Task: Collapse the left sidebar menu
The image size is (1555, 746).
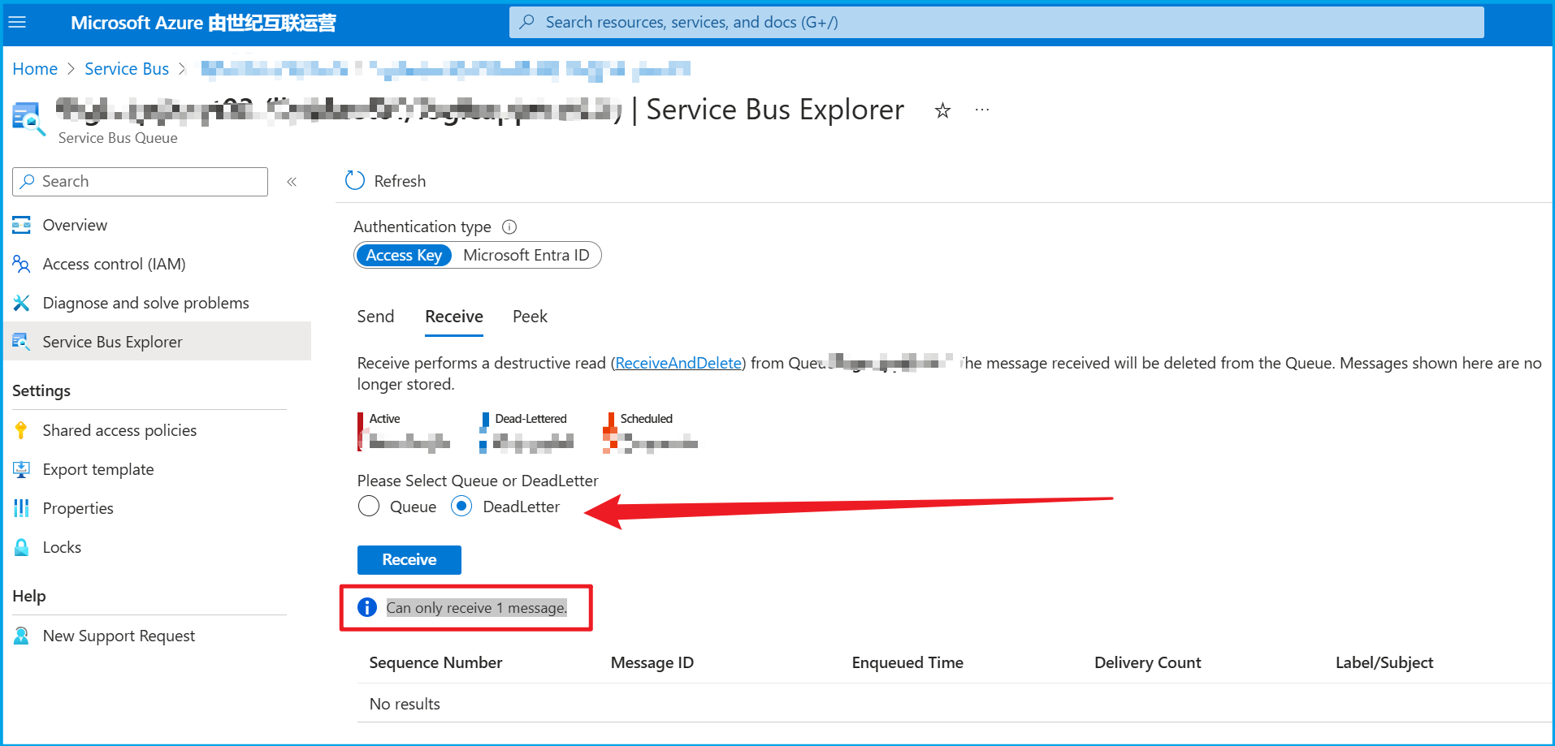Action: pos(292,182)
